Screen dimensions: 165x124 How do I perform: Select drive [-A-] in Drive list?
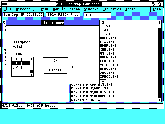21,59
